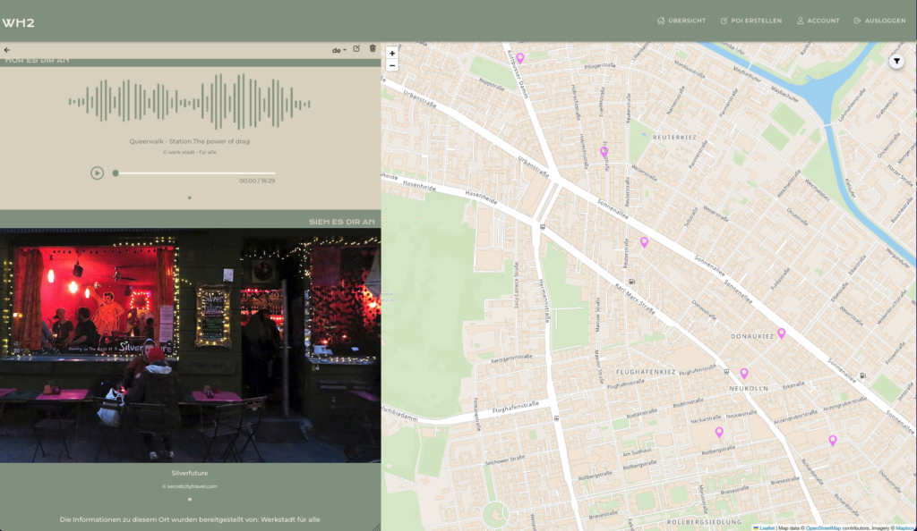The width and height of the screenshot is (917, 531).
Task: Play the Queerwalk audio track
Action: coord(97,173)
